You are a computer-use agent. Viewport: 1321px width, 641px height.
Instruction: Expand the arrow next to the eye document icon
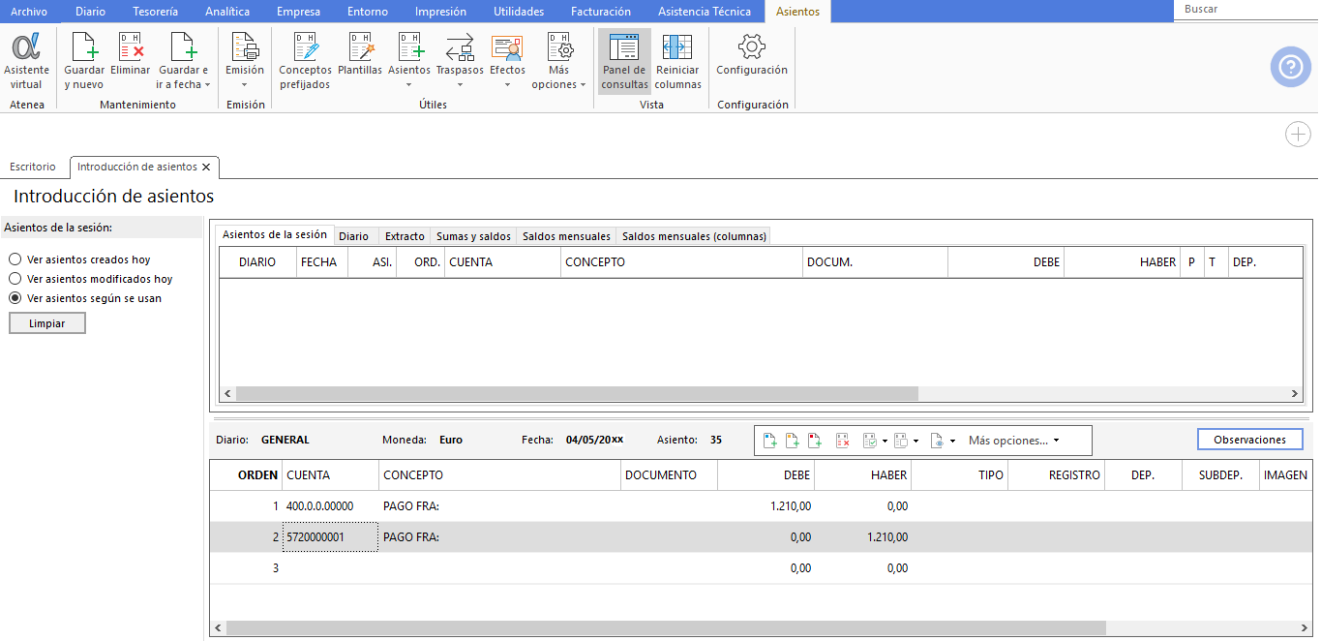click(x=952, y=441)
